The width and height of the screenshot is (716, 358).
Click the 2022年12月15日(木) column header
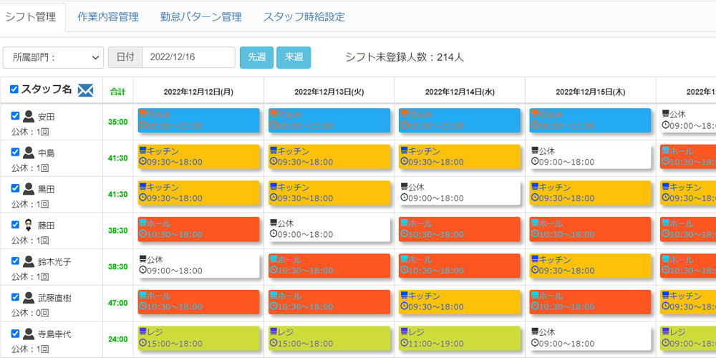click(x=591, y=92)
